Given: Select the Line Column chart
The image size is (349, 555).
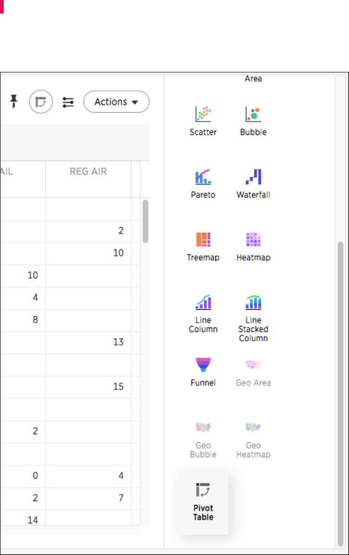Looking at the screenshot, I should (203, 314).
